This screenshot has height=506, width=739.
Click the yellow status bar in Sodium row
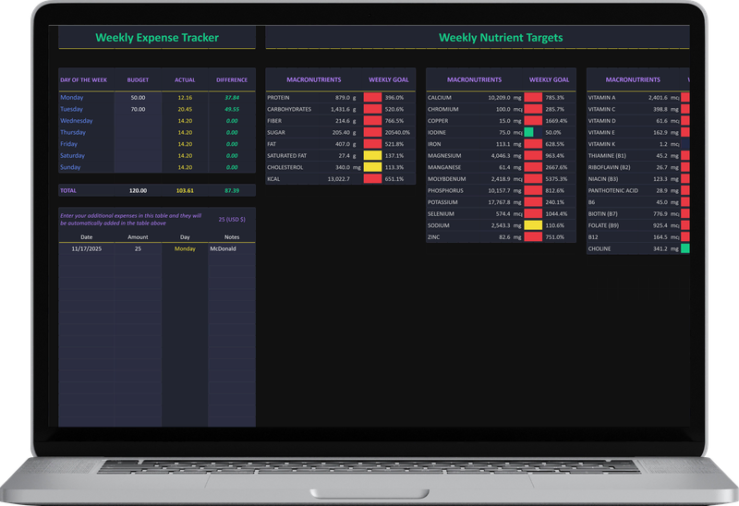pos(533,225)
